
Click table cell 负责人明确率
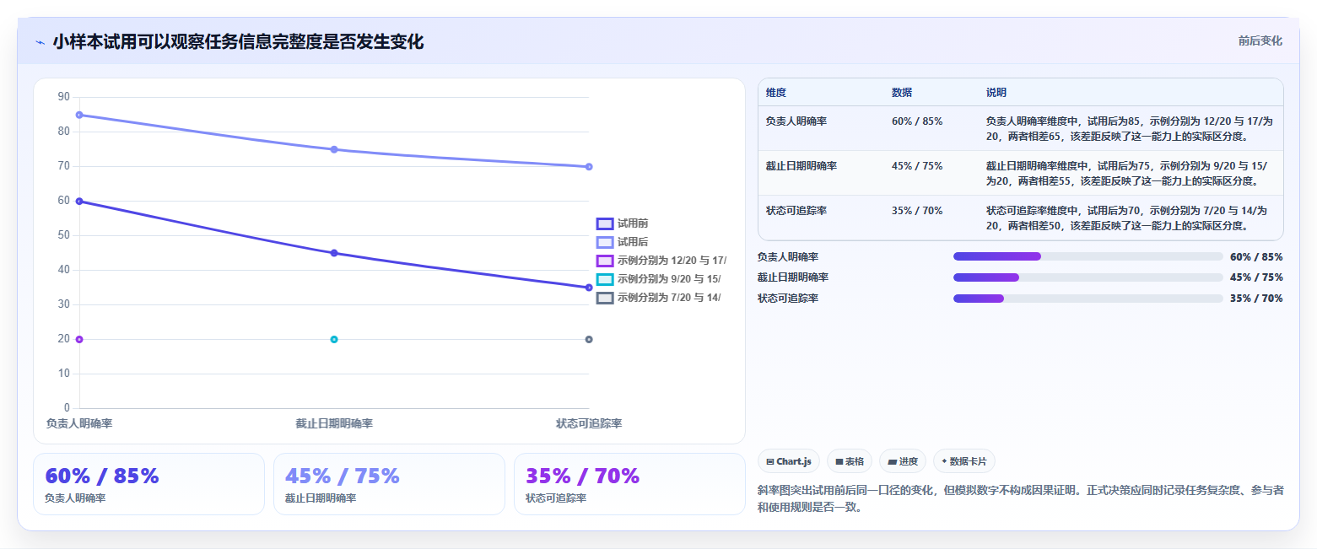(796, 121)
